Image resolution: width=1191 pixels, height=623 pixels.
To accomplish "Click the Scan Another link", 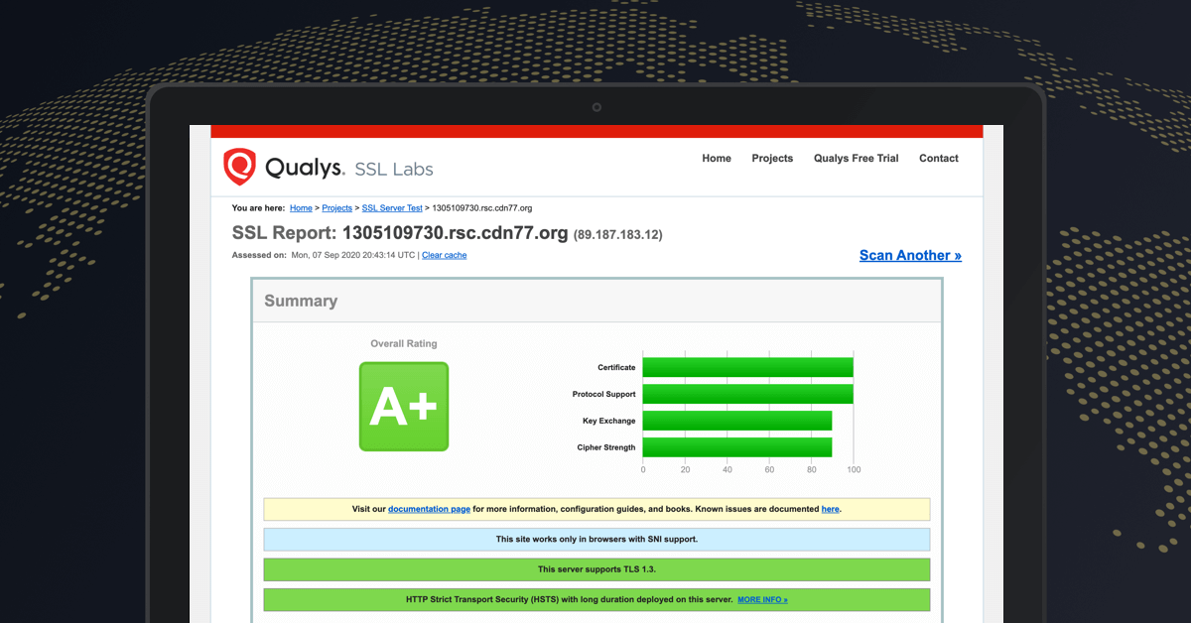I will point(910,255).
